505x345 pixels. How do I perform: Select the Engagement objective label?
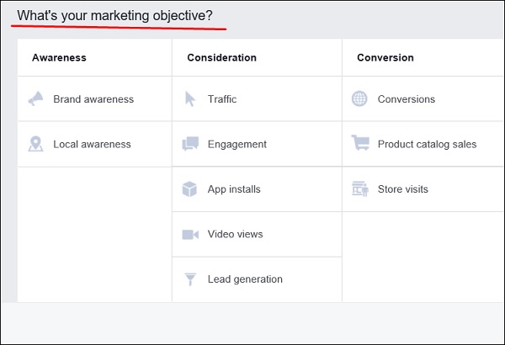(x=237, y=145)
